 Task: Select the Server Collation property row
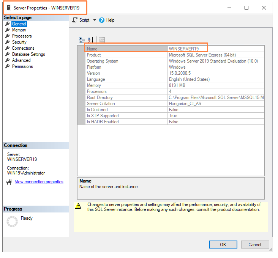[101, 104]
